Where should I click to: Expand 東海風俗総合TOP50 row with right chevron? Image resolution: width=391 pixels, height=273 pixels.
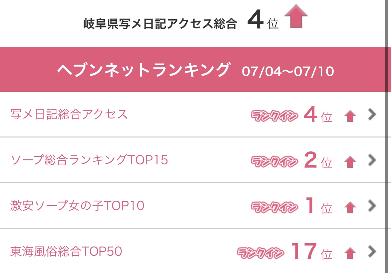372,251
